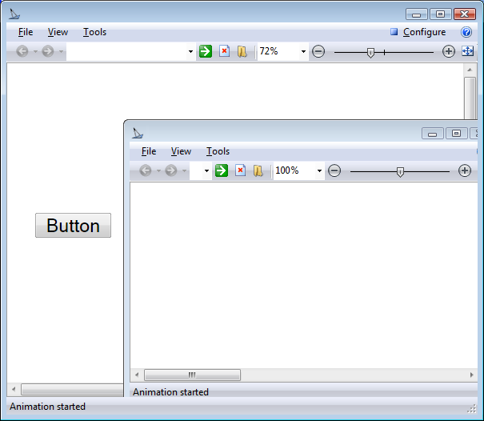Click the outer window's zoom in plus icon
Viewport: 484px width, 421px height.
point(449,51)
